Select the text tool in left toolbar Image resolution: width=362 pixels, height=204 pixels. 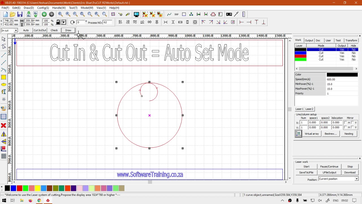pyautogui.click(x=4, y=92)
